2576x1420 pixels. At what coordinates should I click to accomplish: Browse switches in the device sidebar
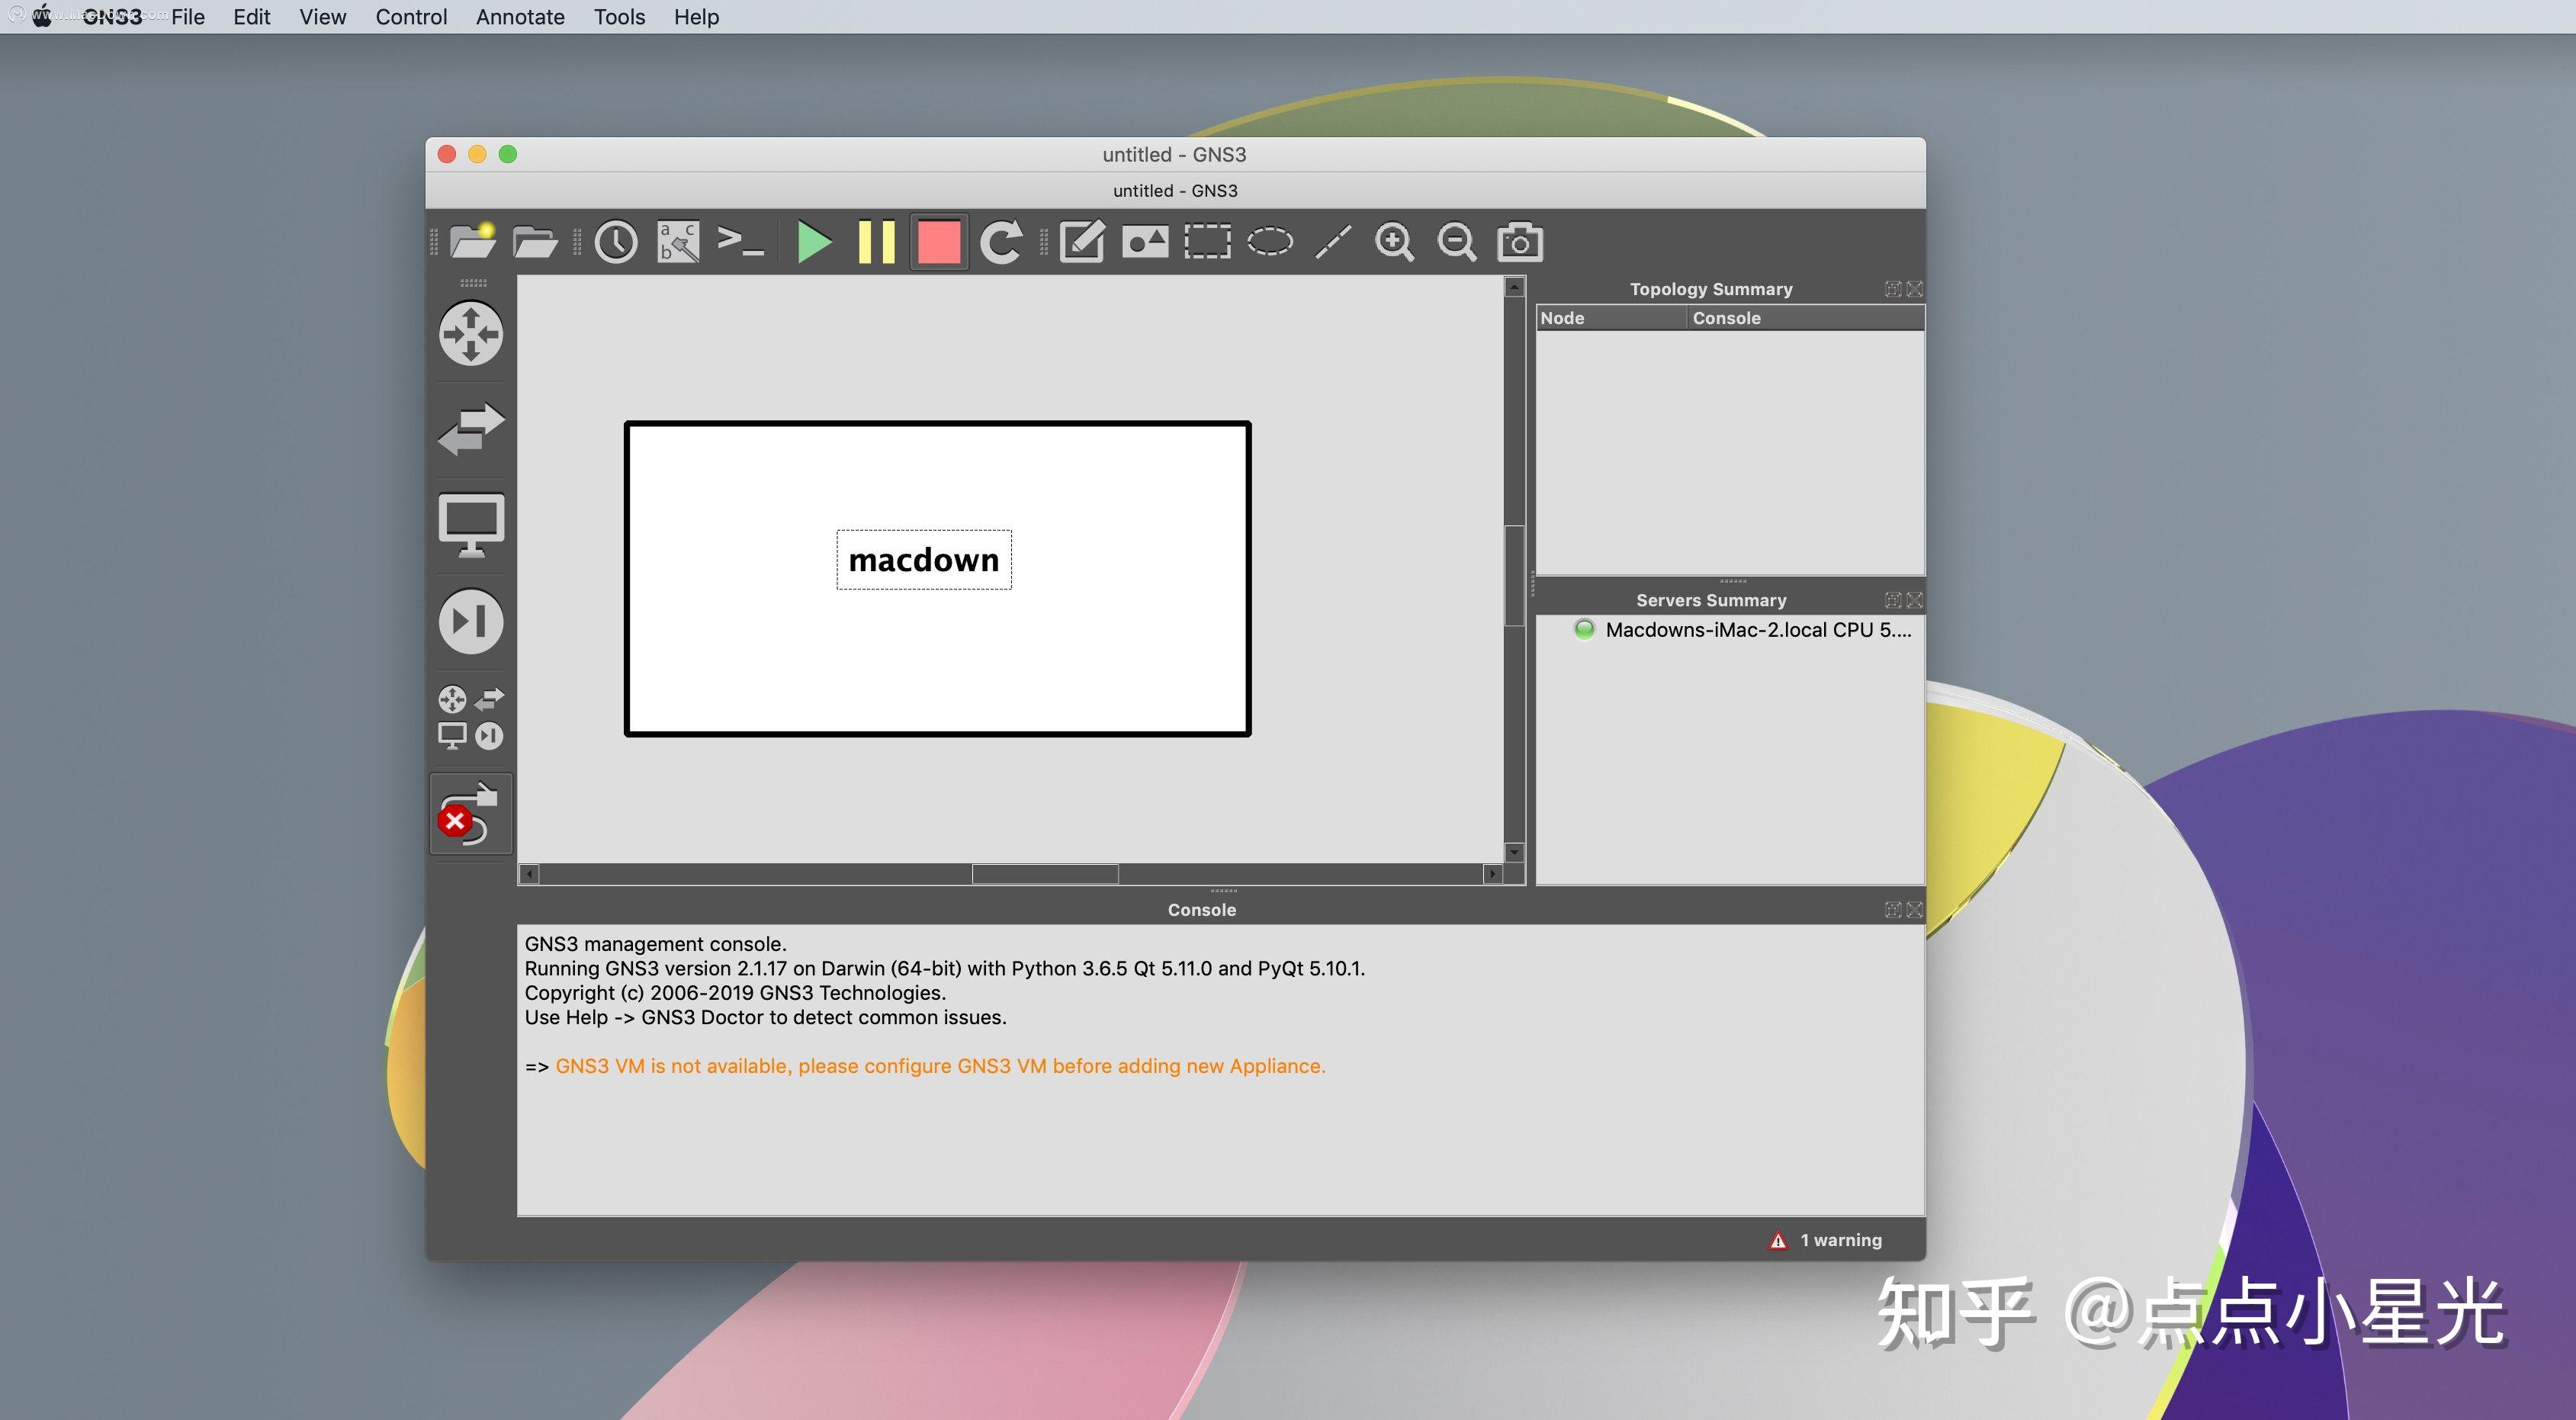(x=471, y=429)
